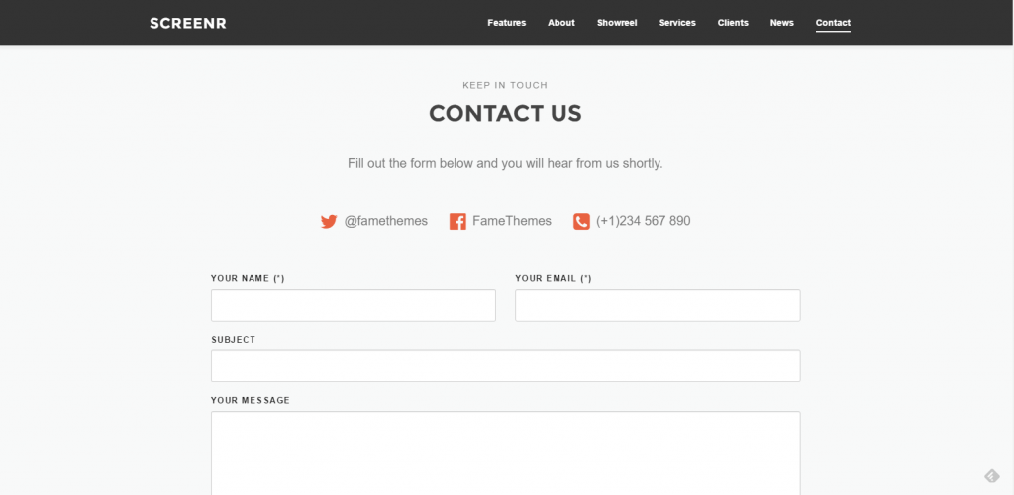Click the corner badge icon at bottom right
The height and width of the screenshot is (495, 1014).
(992, 476)
